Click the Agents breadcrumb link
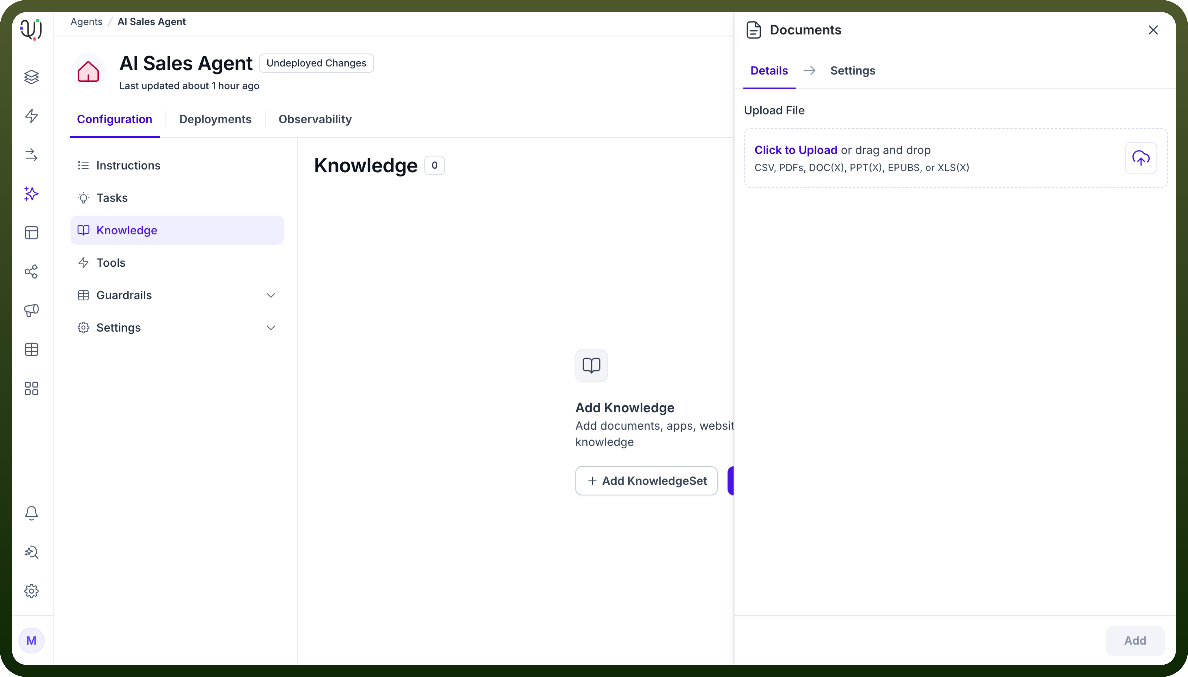The image size is (1188, 677). point(86,22)
